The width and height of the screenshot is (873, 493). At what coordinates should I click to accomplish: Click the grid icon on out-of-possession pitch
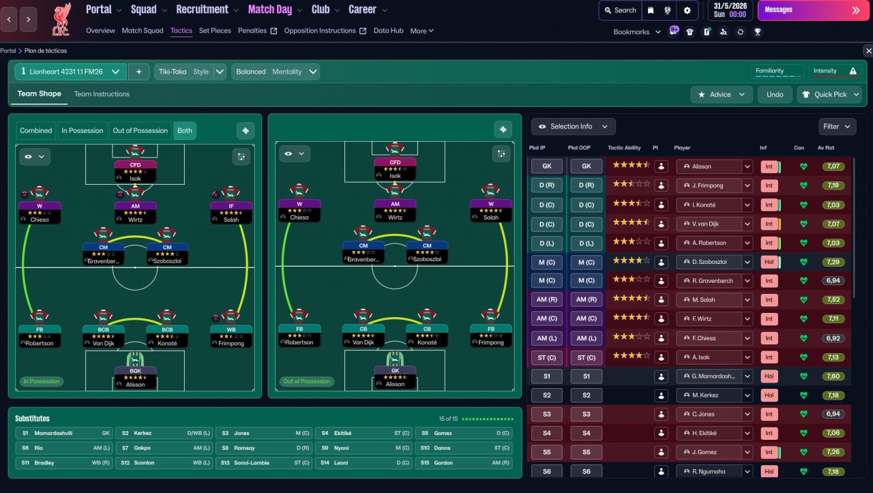tap(501, 154)
